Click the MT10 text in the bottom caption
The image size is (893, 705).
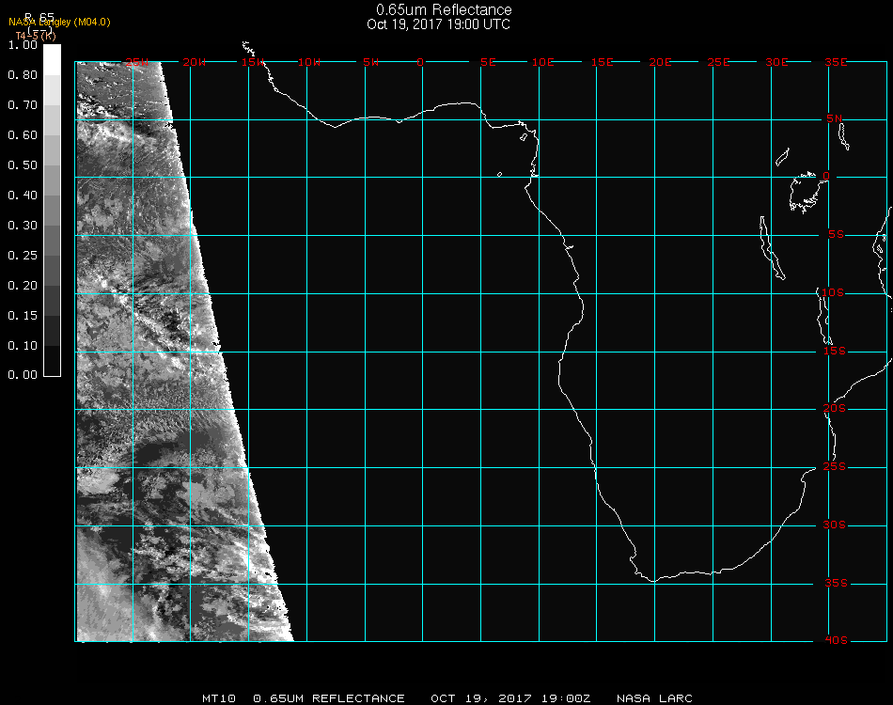pos(217,698)
